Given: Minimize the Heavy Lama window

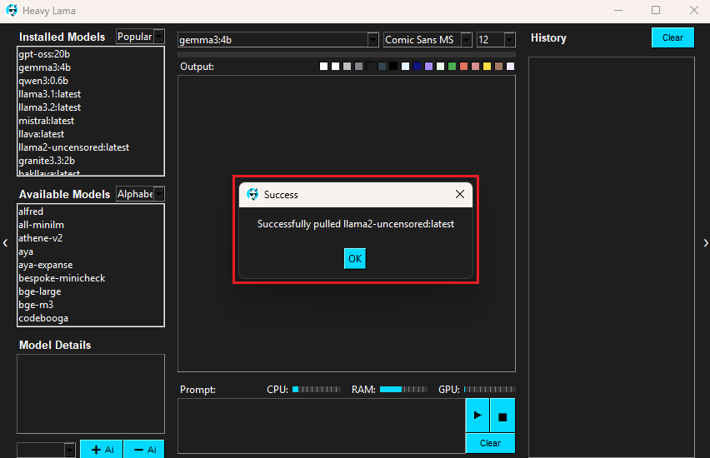Looking at the screenshot, I should pos(618,10).
